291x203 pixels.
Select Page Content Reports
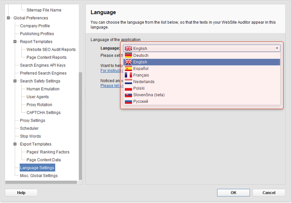tap(47, 57)
